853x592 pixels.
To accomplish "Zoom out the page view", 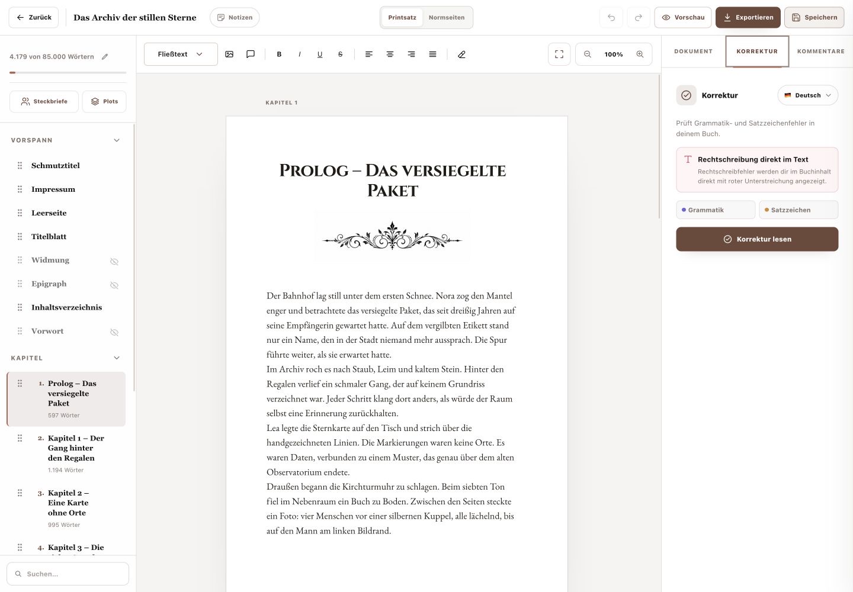I will coord(588,54).
